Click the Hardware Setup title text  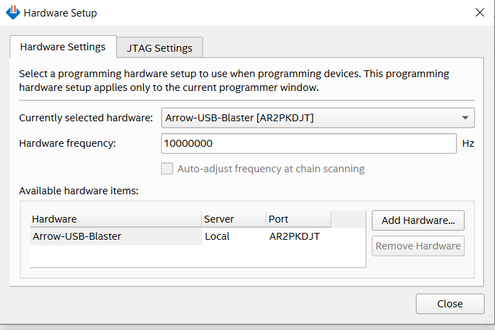pyautogui.click(x=61, y=13)
